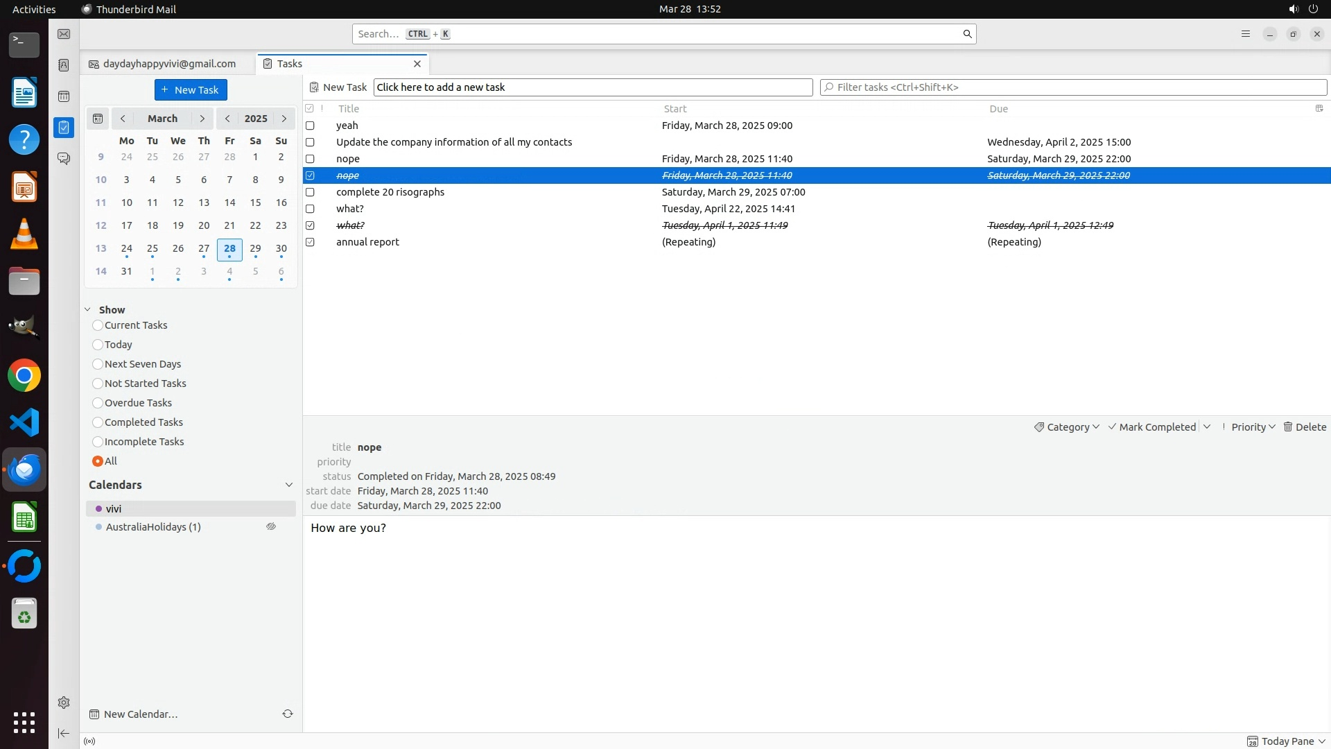Image resolution: width=1331 pixels, height=749 pixels.
Task: Open the Today Pane menu
Action: (1287, 741)
